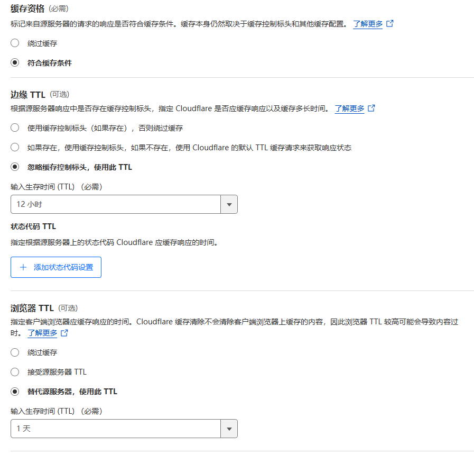Screen dimensions: 474x454
Task: Select 替代源服务器，使用此 TTL radio
Action: point(15,392)
